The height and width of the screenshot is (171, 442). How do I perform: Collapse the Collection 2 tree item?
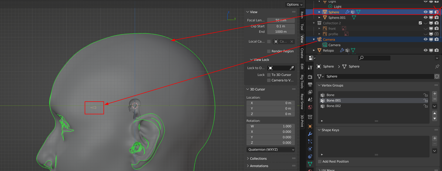tap(314, 23)
